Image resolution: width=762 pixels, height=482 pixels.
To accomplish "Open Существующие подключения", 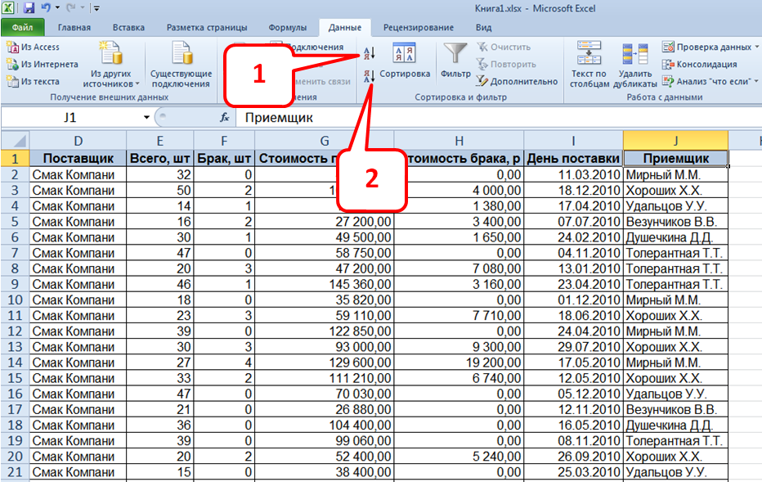I will click(x=181, y=65).
